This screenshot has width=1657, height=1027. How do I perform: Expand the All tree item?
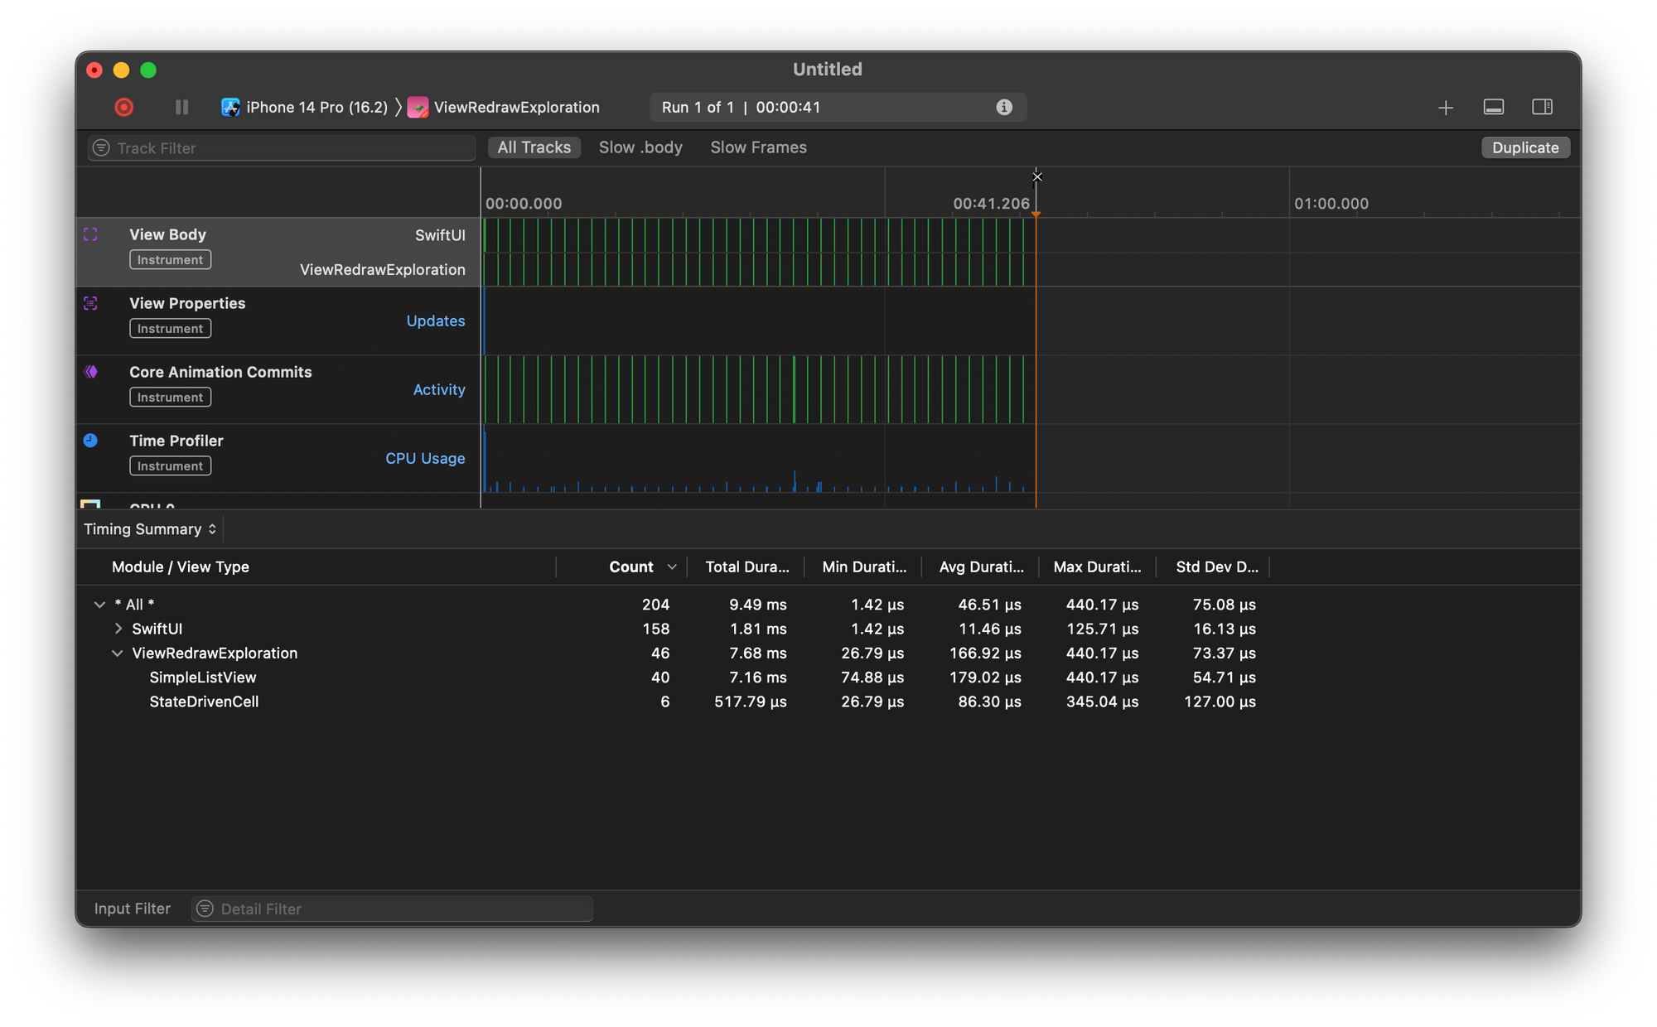[96, 604]
